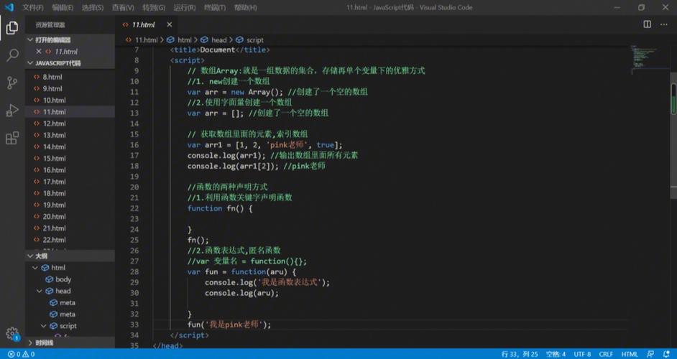This screenshot has width=677, height=359.
Task: Close 11.html in open editors list
Action: pos(38,52)
